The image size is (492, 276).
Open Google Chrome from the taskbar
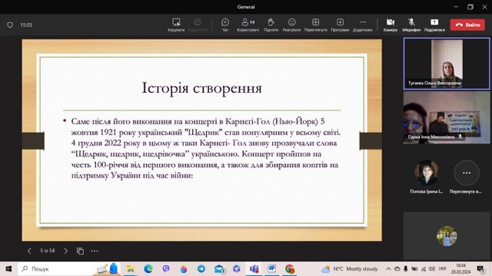pyautogui.click(x=290, y=269)
